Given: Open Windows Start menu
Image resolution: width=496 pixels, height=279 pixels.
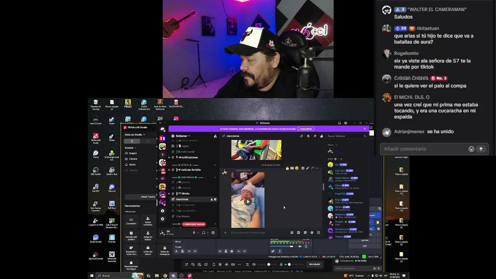Looking at the screenshot, I should [92, 276].
